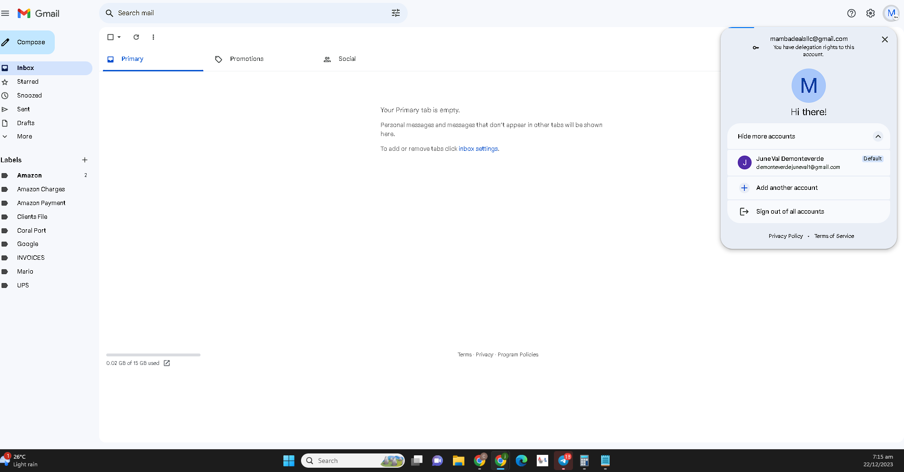The width and height of the screenshot is (904, 472).
Task: Click the Gmail logo
Action: tap(39, 13)
